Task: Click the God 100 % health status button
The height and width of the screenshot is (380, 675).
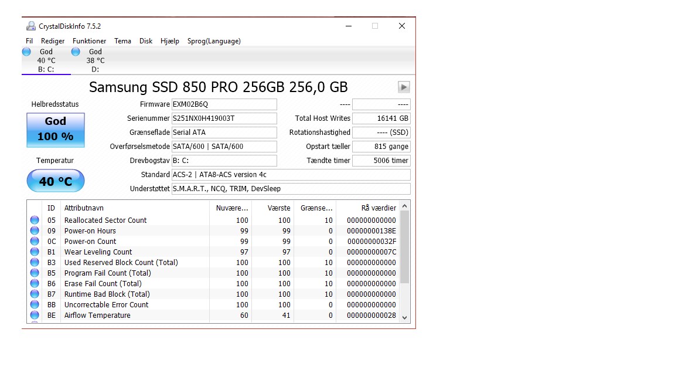Action: (56, 130)
